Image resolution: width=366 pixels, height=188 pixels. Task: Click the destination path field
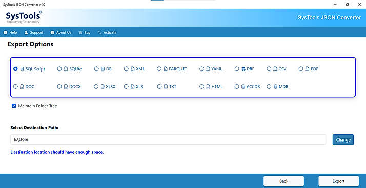pos(168,139)
